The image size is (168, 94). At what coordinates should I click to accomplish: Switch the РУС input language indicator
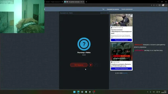(154, 92)
